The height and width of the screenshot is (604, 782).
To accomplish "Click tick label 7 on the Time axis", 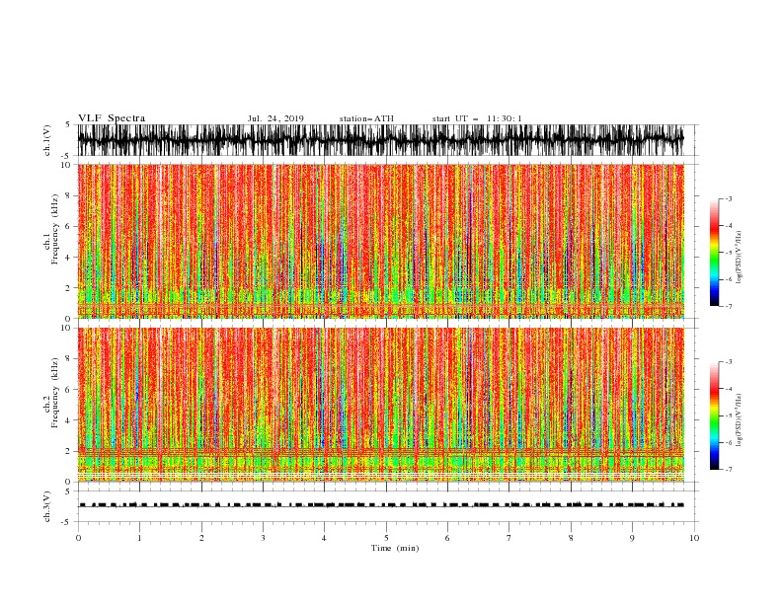I will (509, 538).
